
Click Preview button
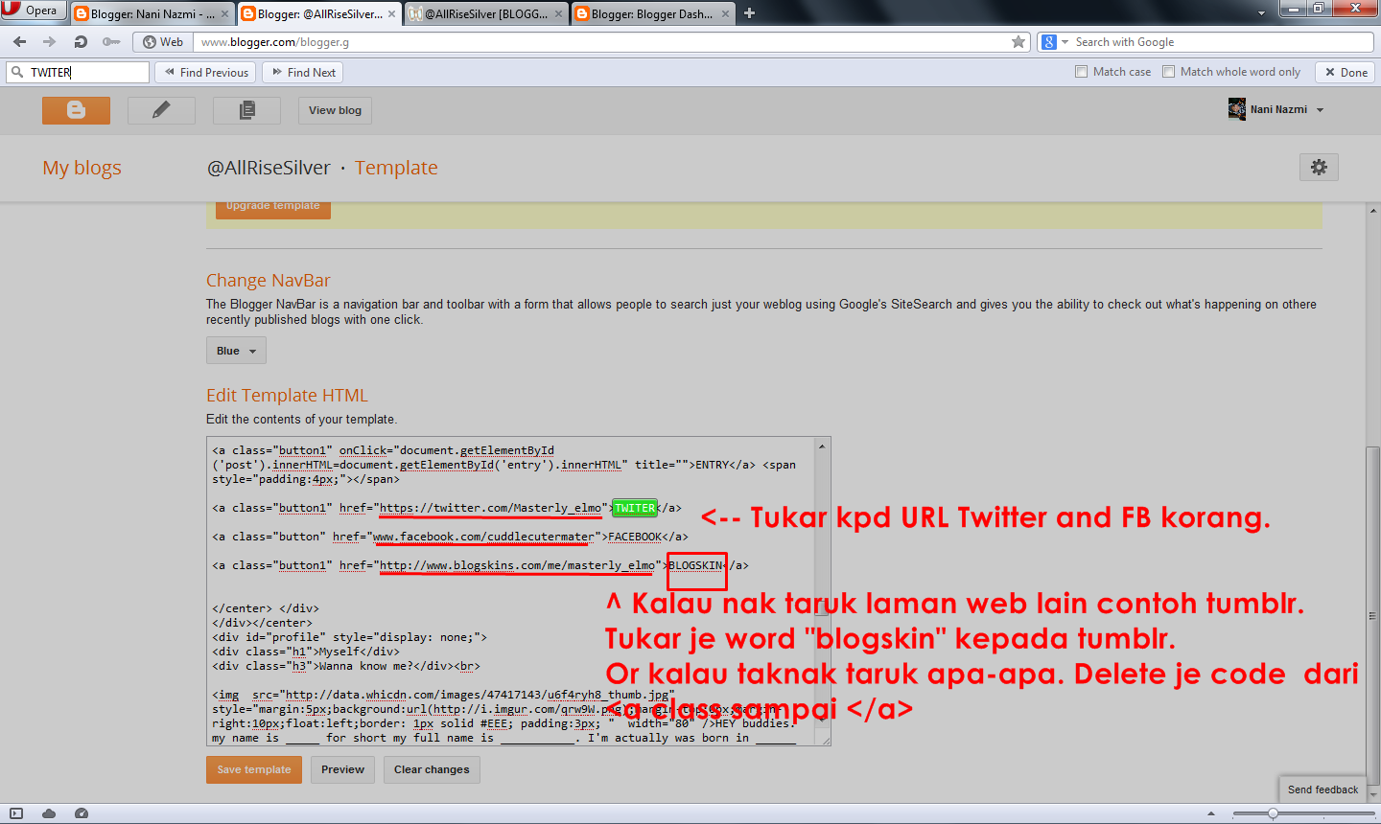point(342,769)
